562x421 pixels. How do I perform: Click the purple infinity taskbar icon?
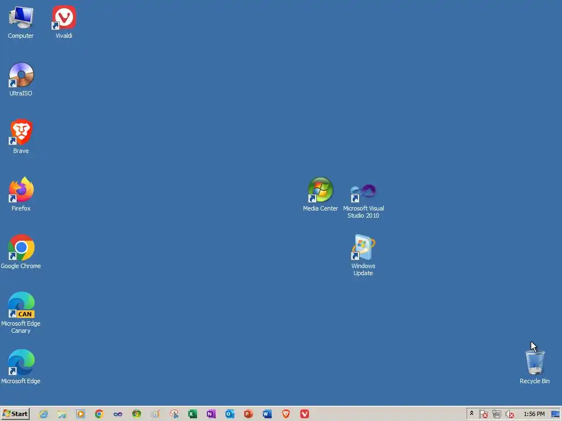[118, 414]
